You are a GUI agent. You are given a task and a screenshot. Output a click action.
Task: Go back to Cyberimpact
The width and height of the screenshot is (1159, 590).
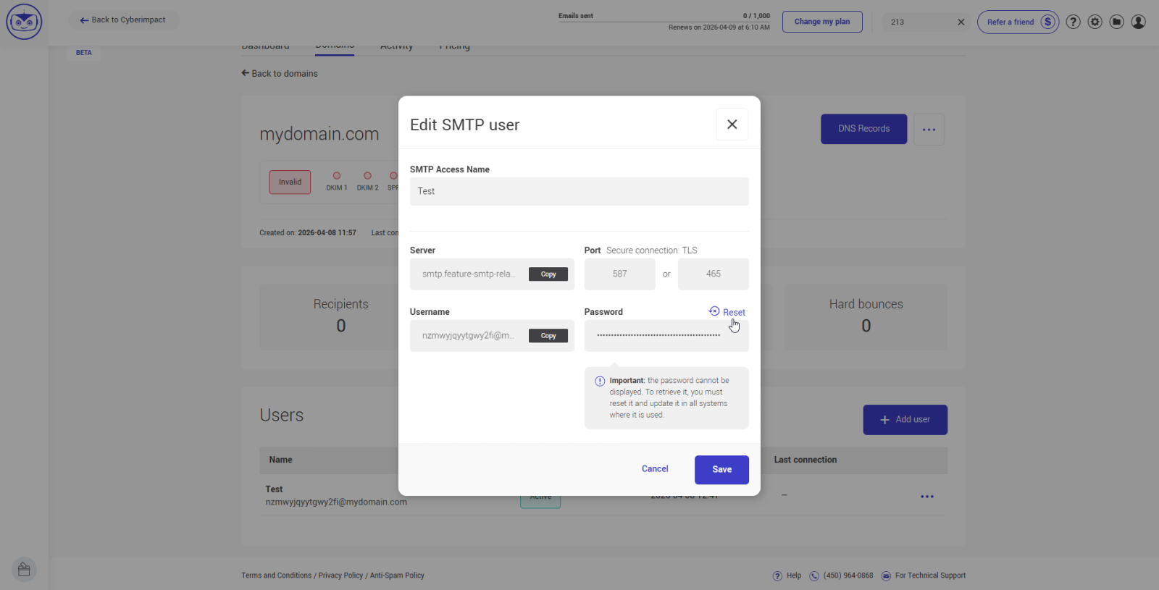(x=123, y=20)
